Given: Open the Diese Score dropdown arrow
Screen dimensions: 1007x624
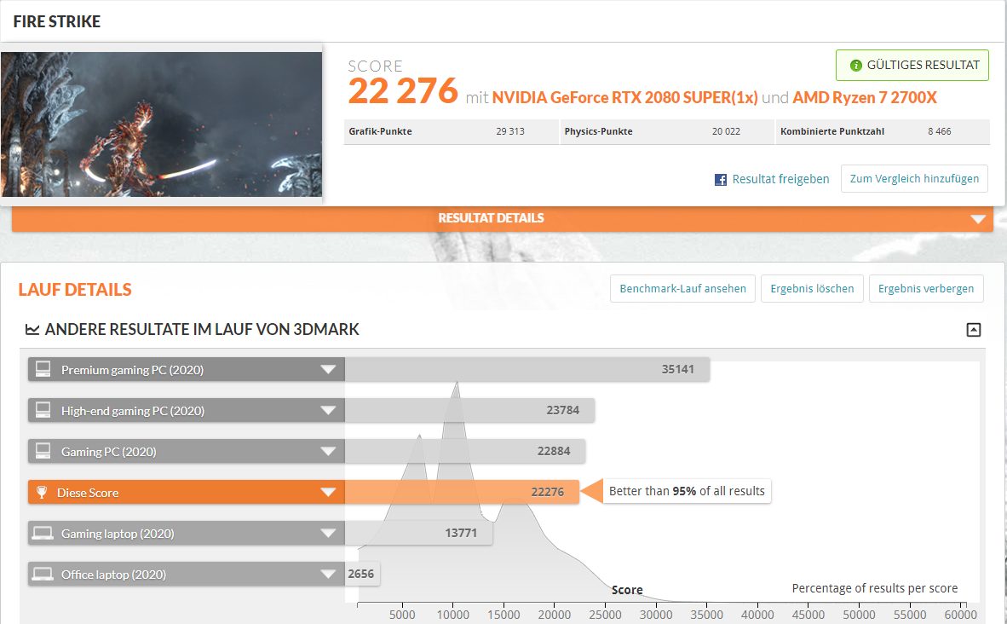Looking at the screenshot, I should (x=328, y=493).
